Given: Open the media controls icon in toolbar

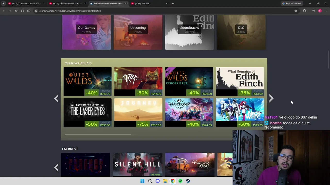Looking at the screenshot, I should (x=313, y=11).
